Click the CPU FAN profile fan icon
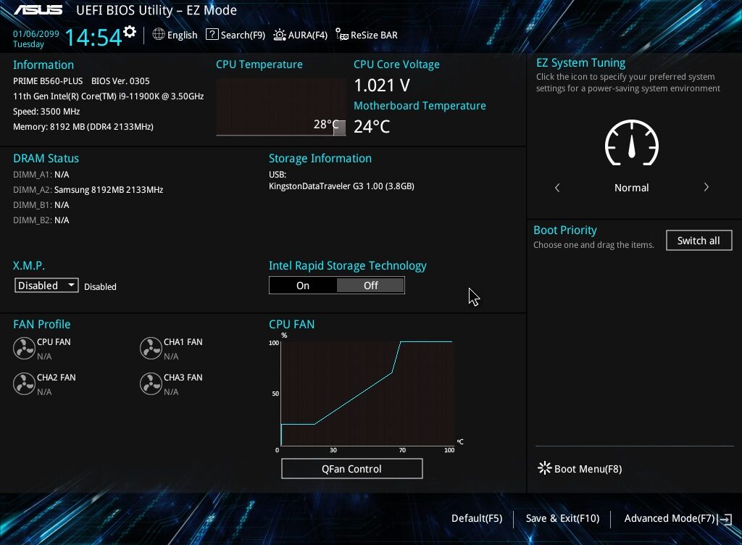The image size is (742, 545). tap(24, 348)
